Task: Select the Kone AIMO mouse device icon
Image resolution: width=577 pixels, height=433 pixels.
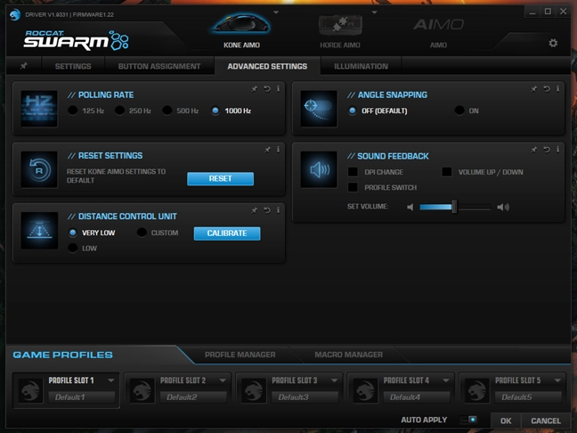Action: pos(241,25)
